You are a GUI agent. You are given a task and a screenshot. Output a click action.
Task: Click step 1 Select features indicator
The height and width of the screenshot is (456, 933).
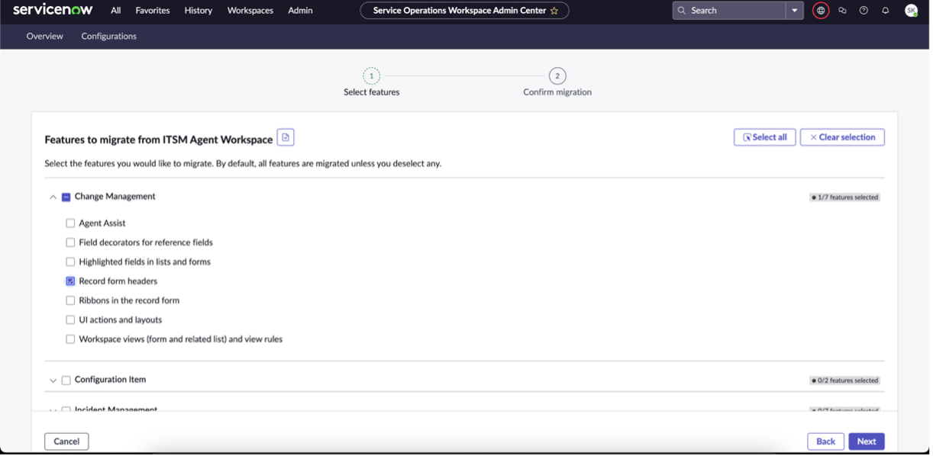coord(372,76)
